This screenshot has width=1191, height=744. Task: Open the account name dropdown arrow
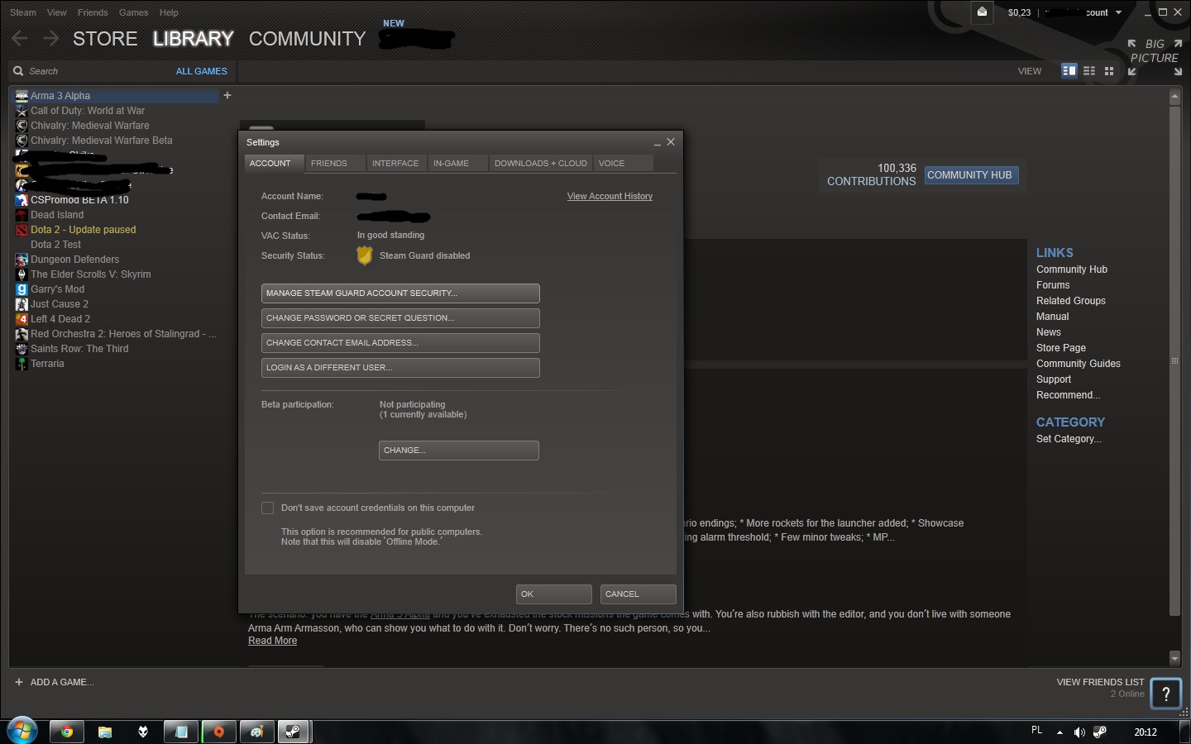[1118, 12]
